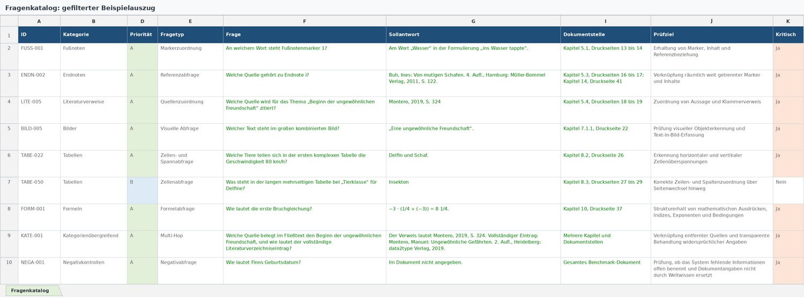Select column D header

[x=143, y=21]
